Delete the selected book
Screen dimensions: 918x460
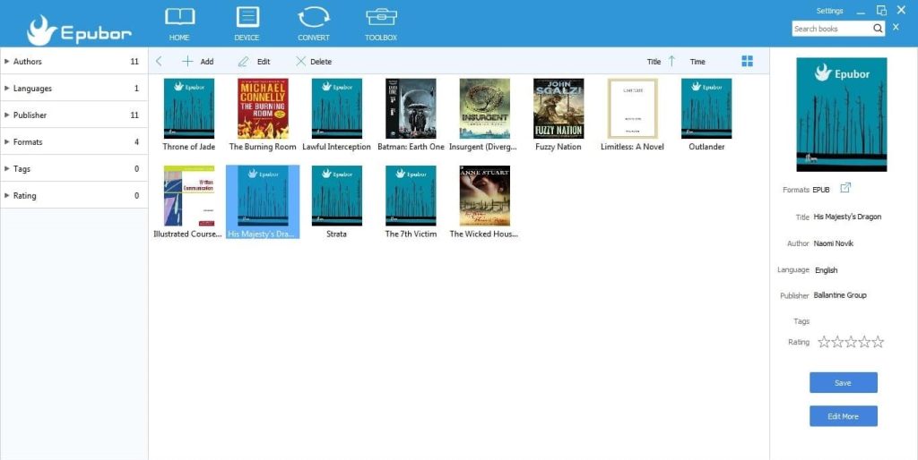(314, 62)
